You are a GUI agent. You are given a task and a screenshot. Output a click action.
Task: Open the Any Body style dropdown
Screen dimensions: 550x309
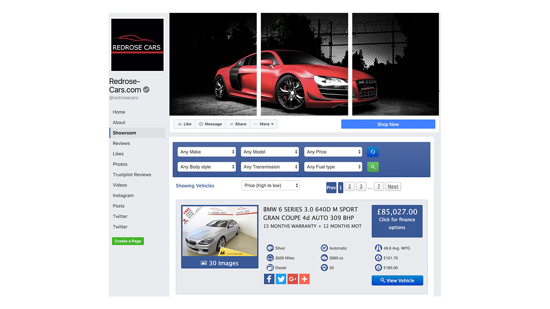click(207, 167)
